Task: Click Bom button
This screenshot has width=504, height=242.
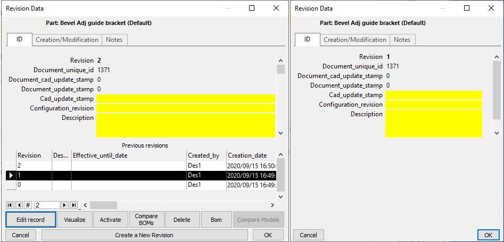Action: pyautogui.click(x=216, y=220)
